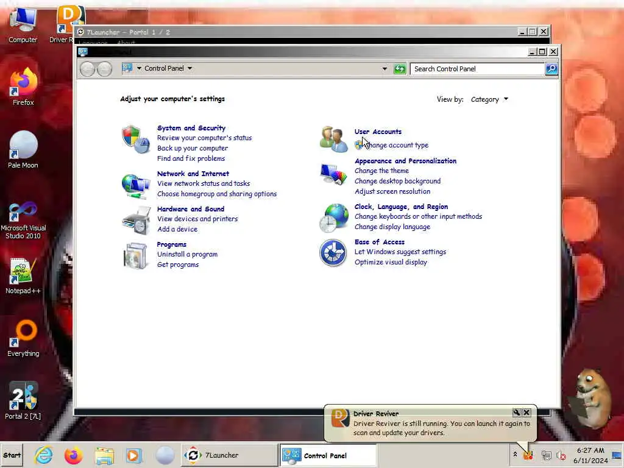624x468 pixels.
Task: Open the Pale Moon desktop shortcut
Action: point(23,149)
